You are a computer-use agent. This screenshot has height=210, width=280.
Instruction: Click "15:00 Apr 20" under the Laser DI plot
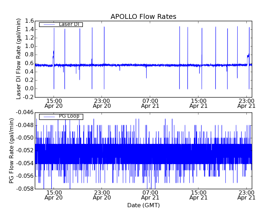click(x=54, y=104)
